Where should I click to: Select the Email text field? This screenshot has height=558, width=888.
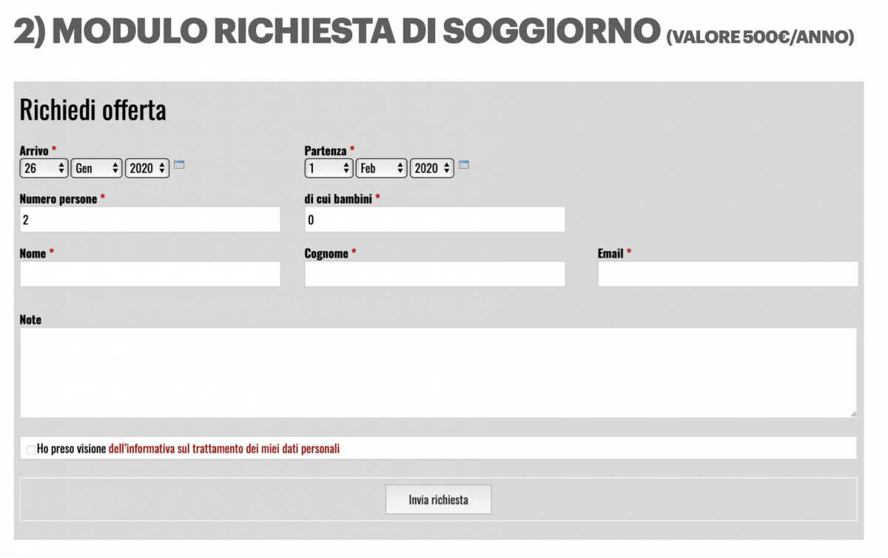pyautogui.click(x=728, y=274)
